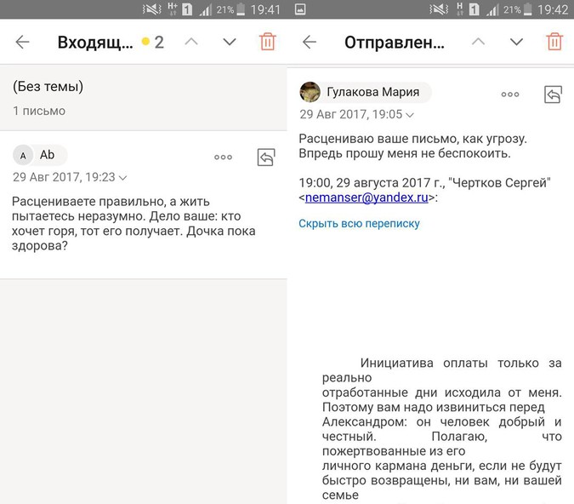Open next message with down arrow in Входящие
The width and height of the screenshot is (574, 504).
(230, 42)
